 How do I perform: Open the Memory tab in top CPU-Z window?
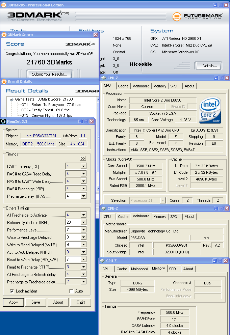point(160,86)
